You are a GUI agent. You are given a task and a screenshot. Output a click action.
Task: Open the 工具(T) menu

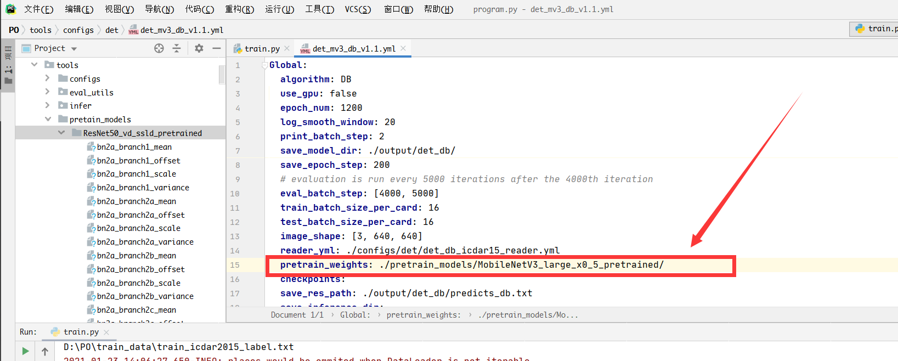[319, 9]
